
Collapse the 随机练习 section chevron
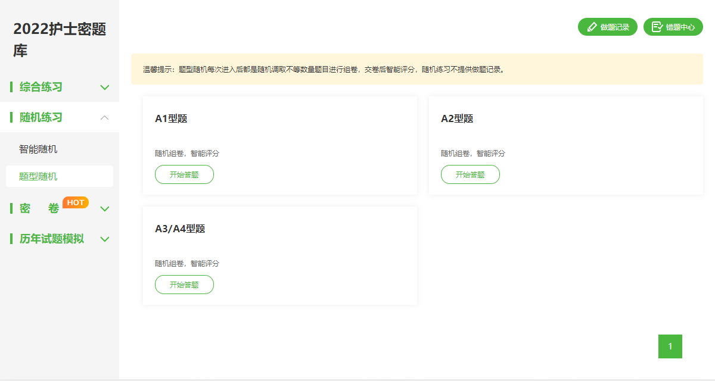point(105,118)
